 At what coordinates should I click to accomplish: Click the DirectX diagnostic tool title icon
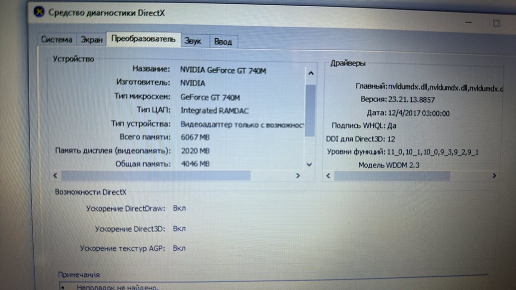(x=39, y=12)
